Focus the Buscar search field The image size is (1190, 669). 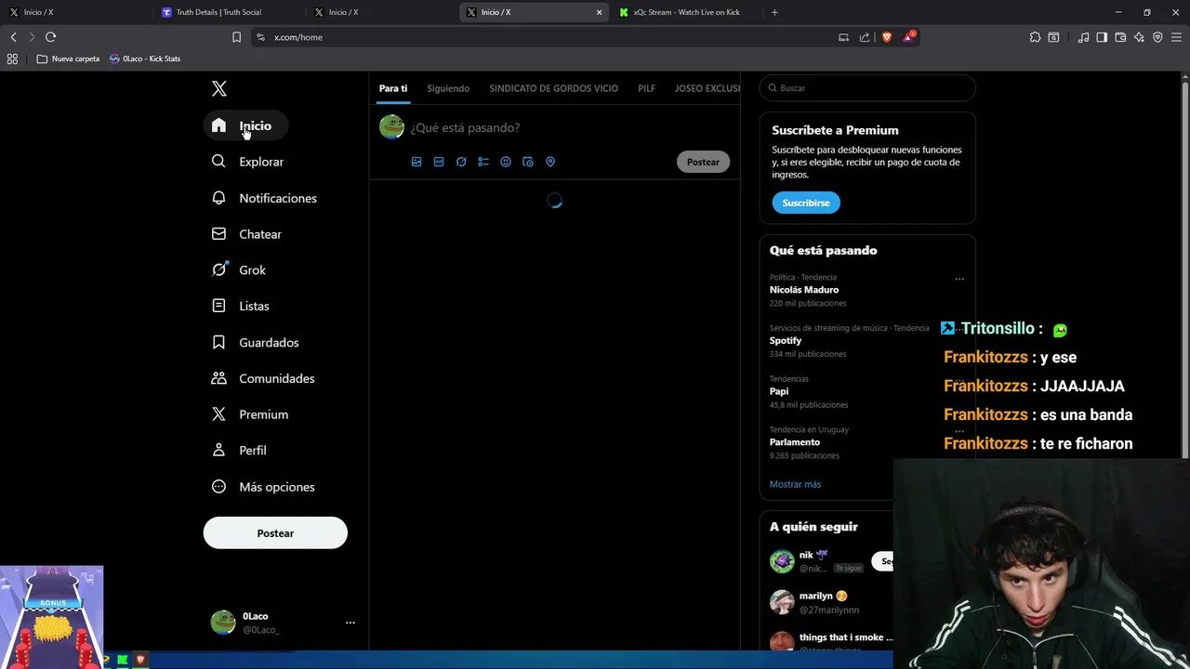click(867, 88)
